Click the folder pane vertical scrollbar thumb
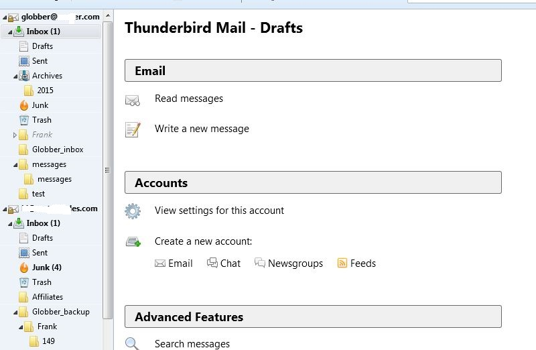This screenshot has width=536, height=350. [108, 170]
